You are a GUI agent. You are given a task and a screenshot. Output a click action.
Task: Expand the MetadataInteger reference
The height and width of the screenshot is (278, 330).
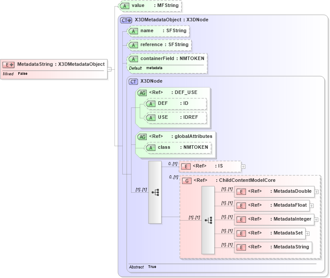coord(316,220)
